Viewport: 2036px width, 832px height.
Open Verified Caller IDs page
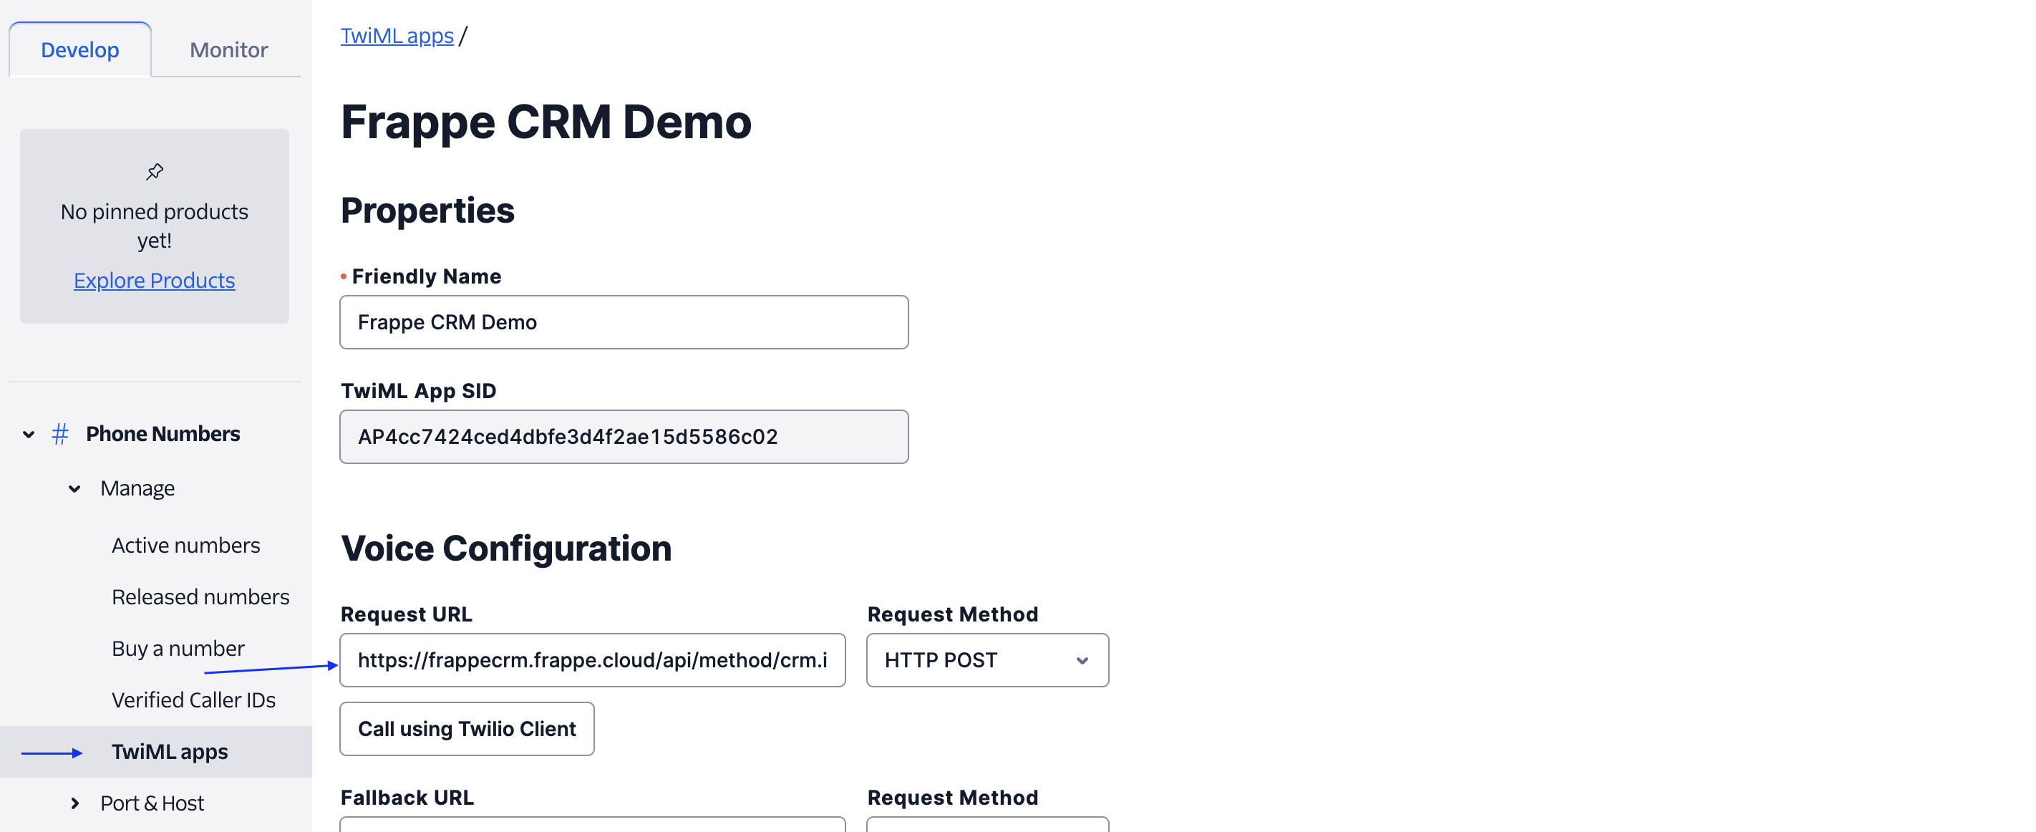[193, 700]
